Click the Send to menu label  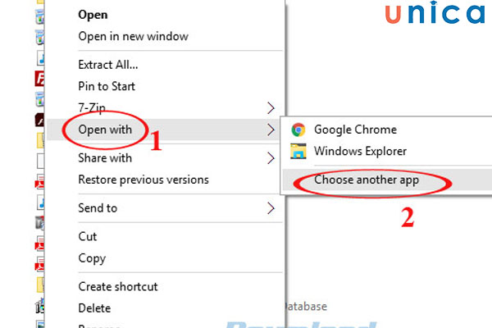tap(98, 208)
